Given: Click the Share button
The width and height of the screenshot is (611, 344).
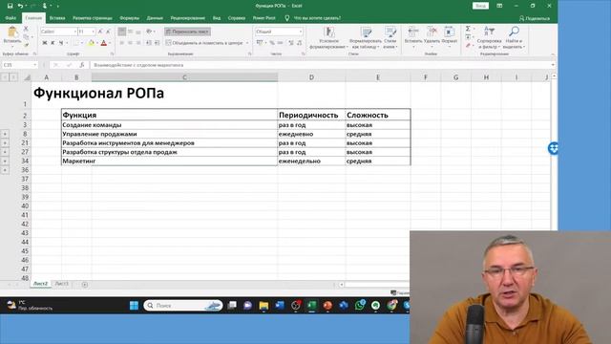Looking at the screenshot, I should point(535,18).
